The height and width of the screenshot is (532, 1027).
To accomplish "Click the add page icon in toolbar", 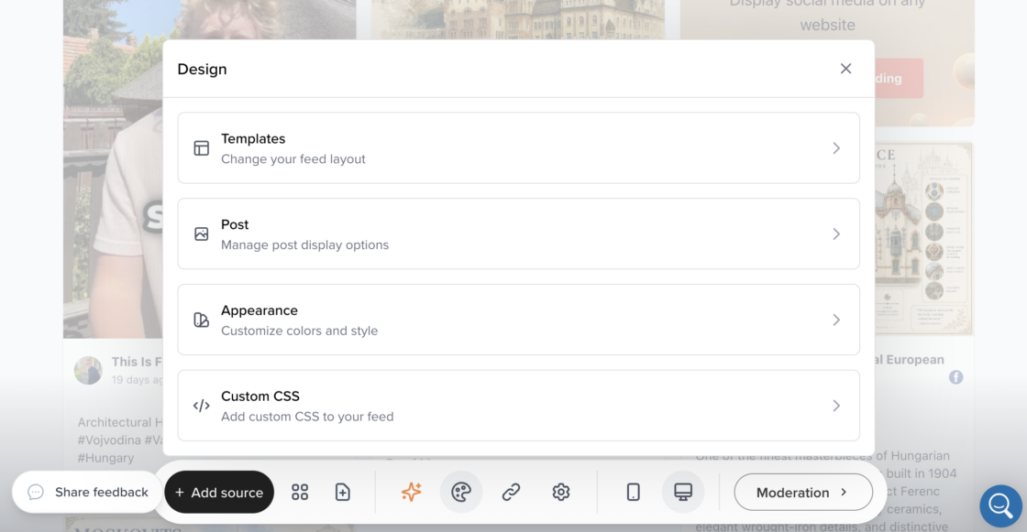I will pyautogui.click(x=343, y=492).
